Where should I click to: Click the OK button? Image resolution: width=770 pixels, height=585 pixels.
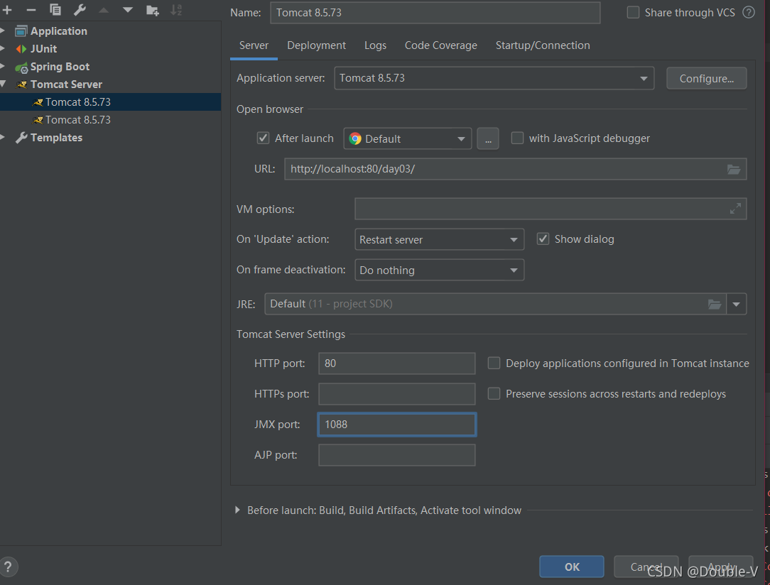click(x=572, y=567)
